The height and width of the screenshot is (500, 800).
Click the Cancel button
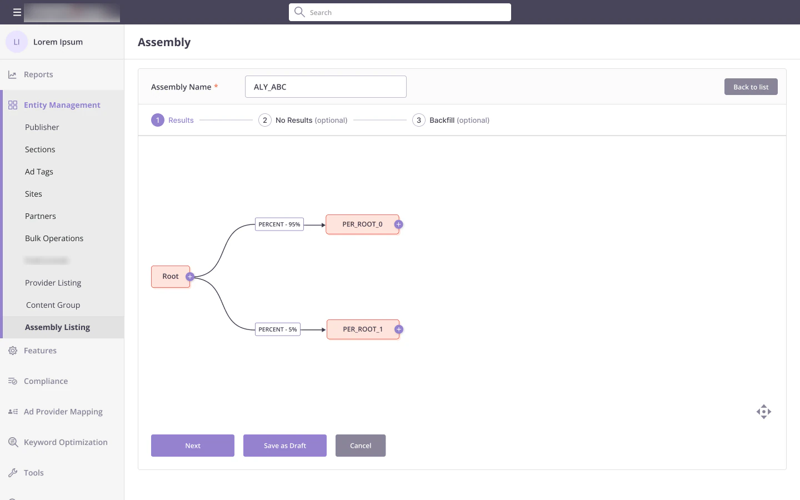tap(361, 446)
